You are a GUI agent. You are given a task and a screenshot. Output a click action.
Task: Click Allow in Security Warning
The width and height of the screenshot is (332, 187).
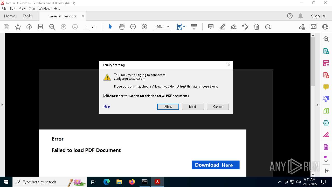[168, 107]
